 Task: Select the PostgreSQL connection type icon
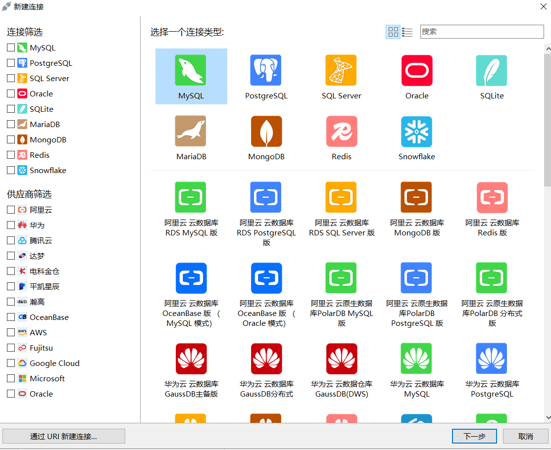click(x=266, y=71)
